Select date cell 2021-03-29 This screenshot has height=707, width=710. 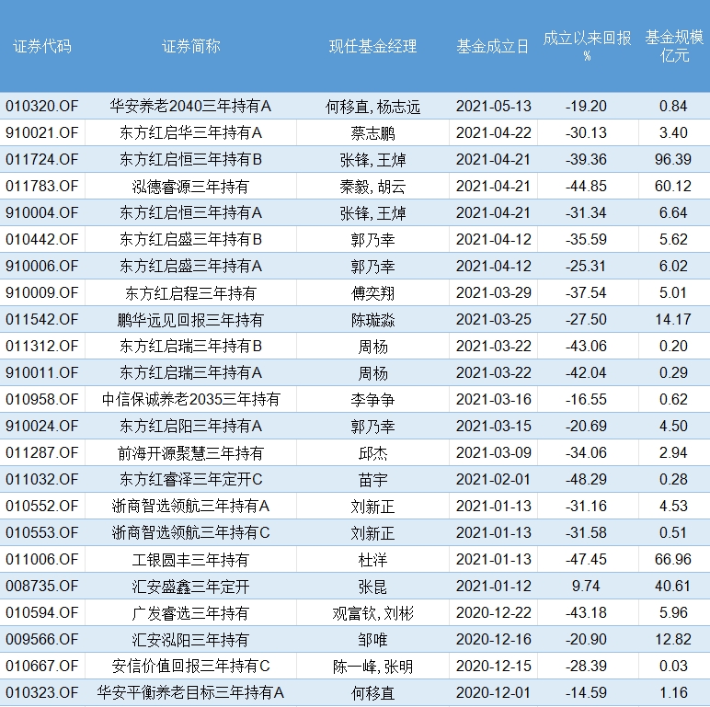494,293
